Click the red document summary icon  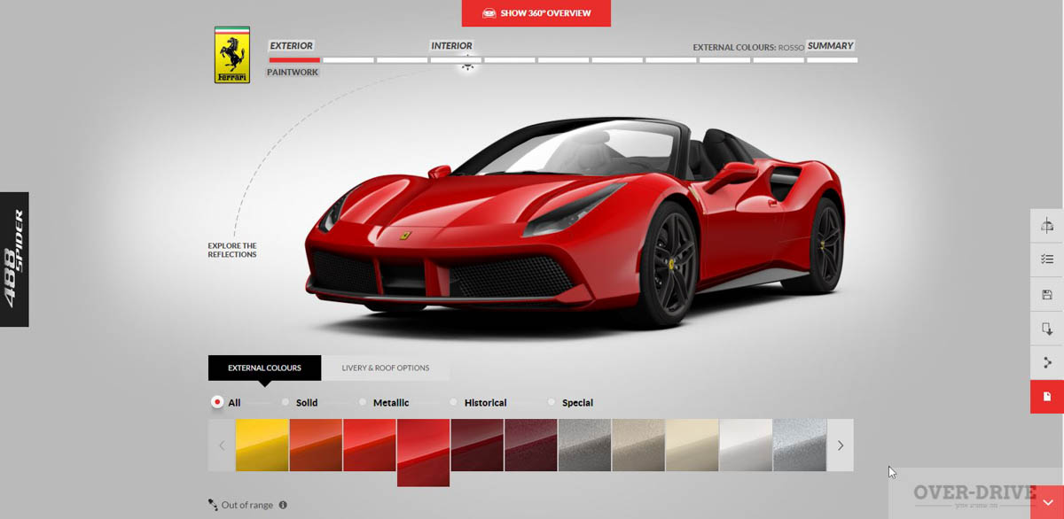click(1047, 396)
